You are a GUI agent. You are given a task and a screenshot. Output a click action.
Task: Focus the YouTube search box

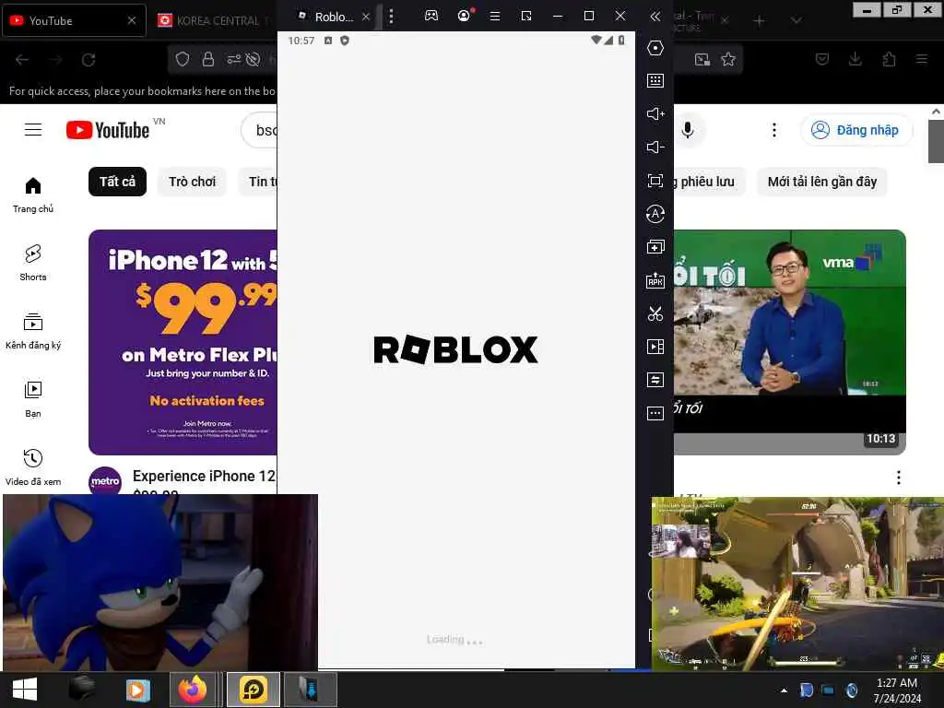click(259, 130)
